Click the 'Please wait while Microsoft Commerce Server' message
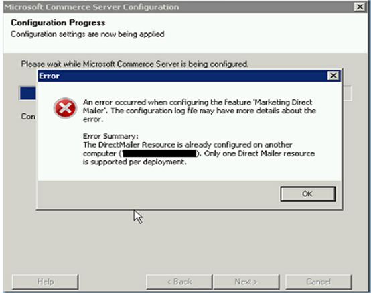 [135, 64]
